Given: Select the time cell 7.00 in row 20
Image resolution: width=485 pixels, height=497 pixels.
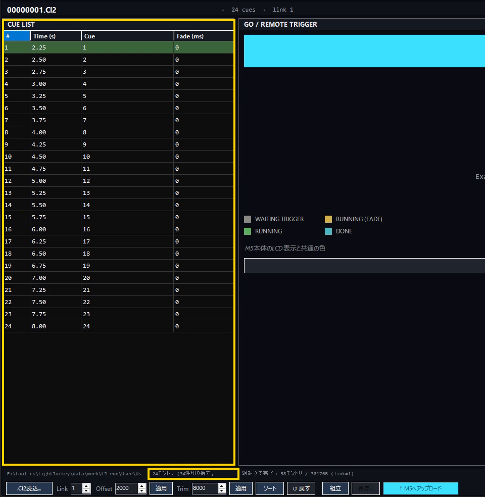Looking at the screenshot, I should pos(56,278).
